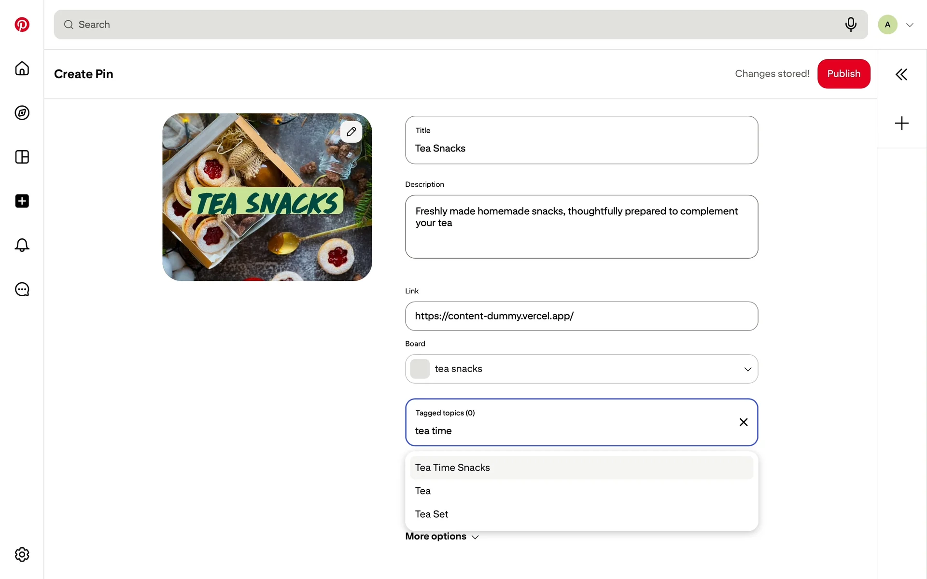Image resolution: width=927 pixels, height=579 pixels.
Task: Add a new pin draft with the plus icon
Action: coord(901,123)
